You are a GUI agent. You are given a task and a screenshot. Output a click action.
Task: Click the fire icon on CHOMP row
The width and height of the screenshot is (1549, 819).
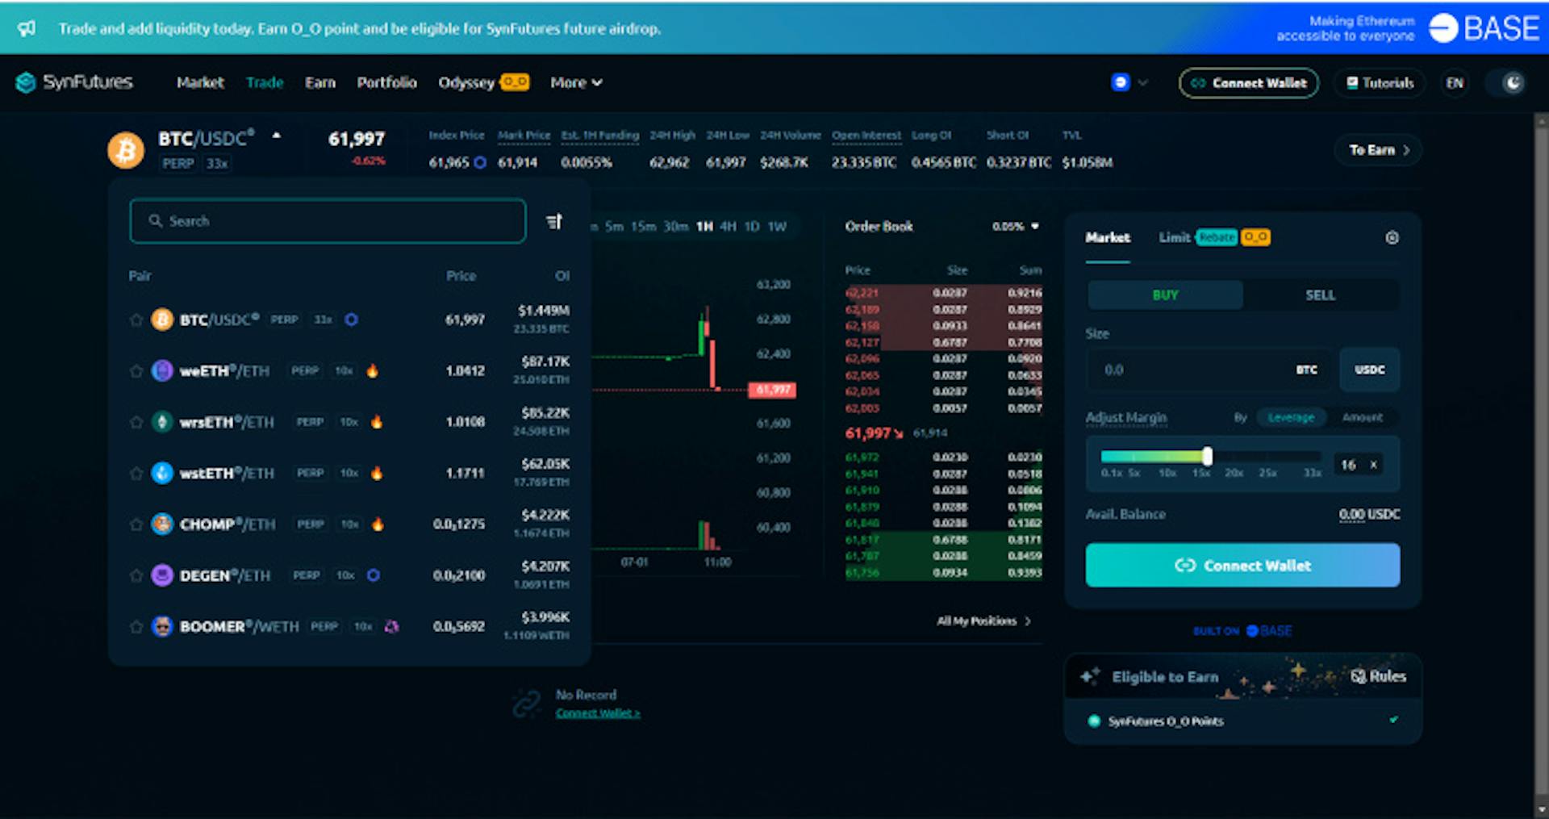point(378,524)
